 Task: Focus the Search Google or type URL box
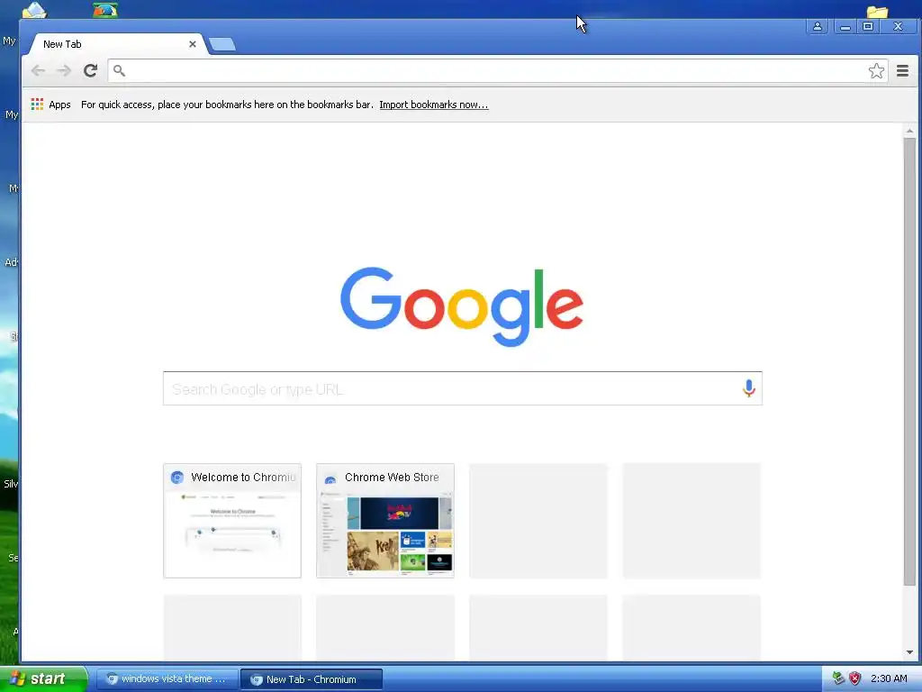462,388
